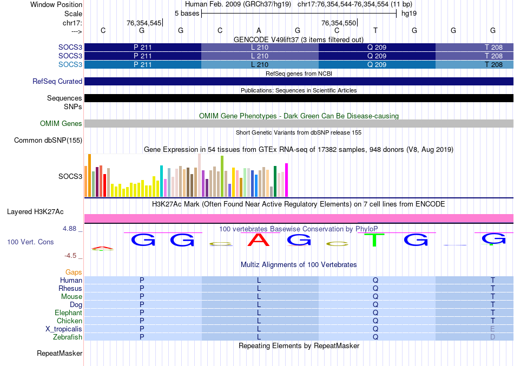This screenshot has height=366, width=514.
Task: Click the 4.88 PhyloP upper limit value
Action: pyautogui.click(x=69, y=228)
